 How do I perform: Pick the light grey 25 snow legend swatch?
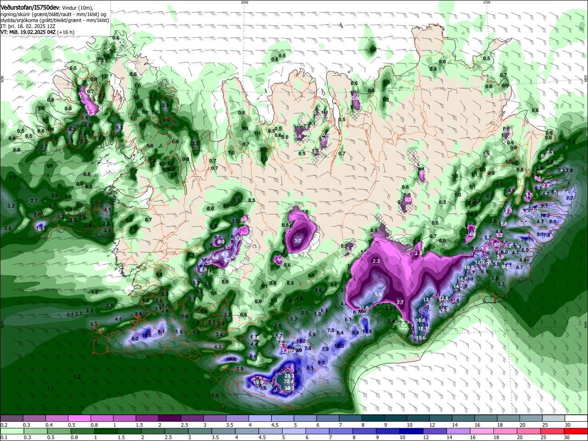554,418
